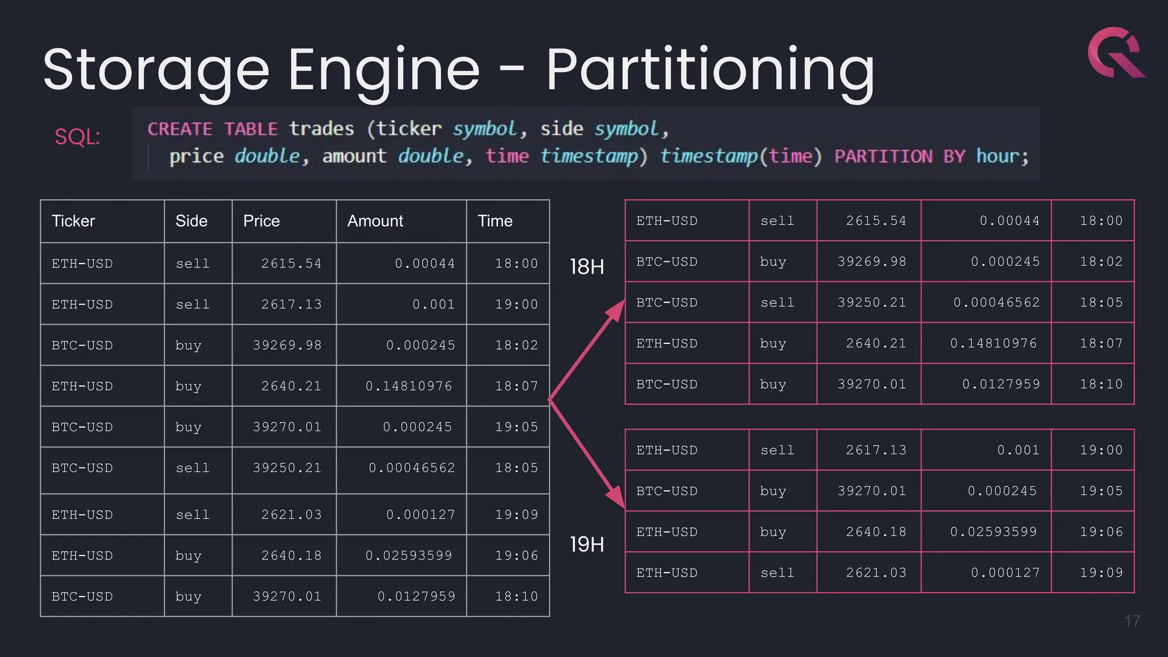Click time 19:00 in the 19H partition

[1101, 450]
